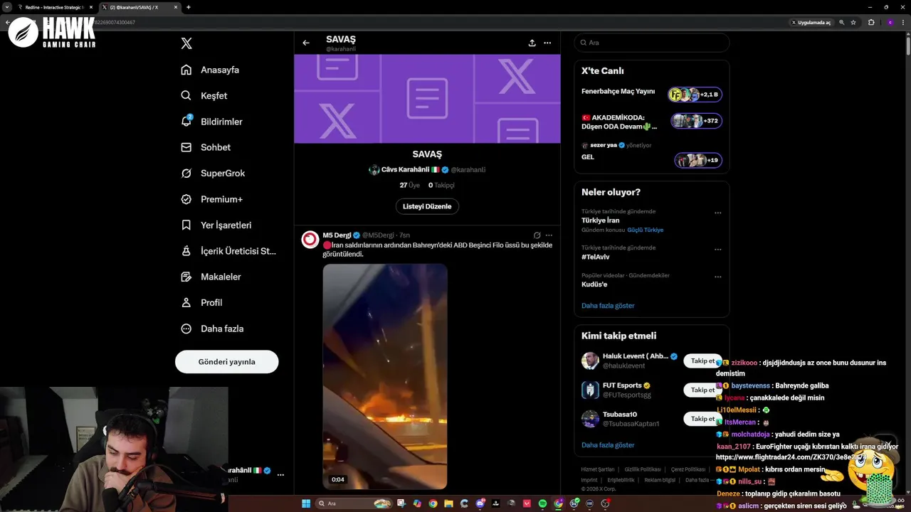Viewport: 911px width, 512px height.
Task: Open Sohbet messages
Action: (206, 147)
